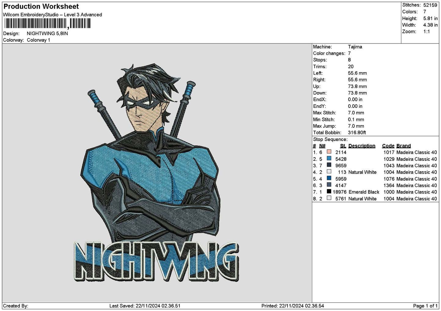Pick the slate gray swatch in stop 6
The height and width of the screenshot is (311, 441).
pyautogui.click(x=329, y=185)
